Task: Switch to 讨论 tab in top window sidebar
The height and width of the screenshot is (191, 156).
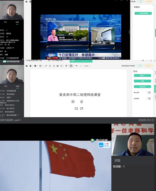Action: click(17, 22)
